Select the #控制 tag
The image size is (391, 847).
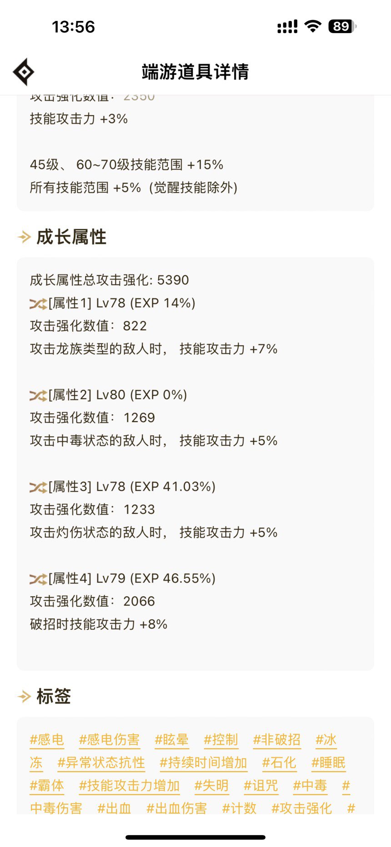(221, 740)
